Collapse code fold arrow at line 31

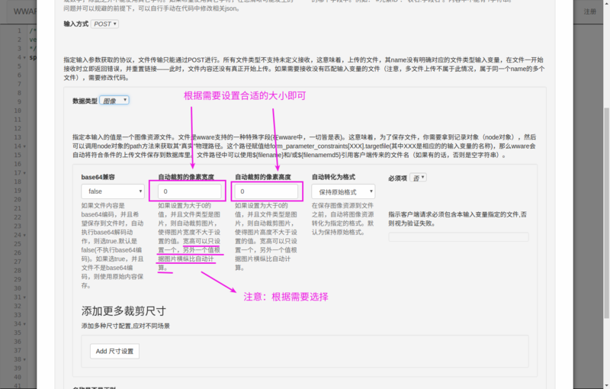[24, 297]
